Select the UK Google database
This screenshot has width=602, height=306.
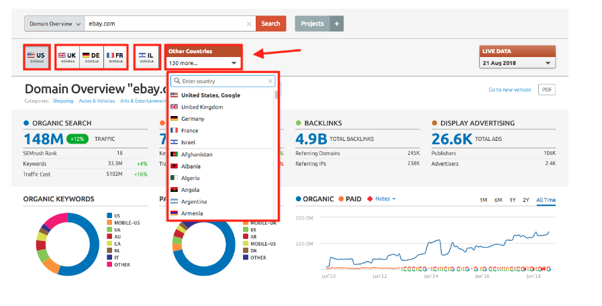pyautogui.click(x=68, y=57)
